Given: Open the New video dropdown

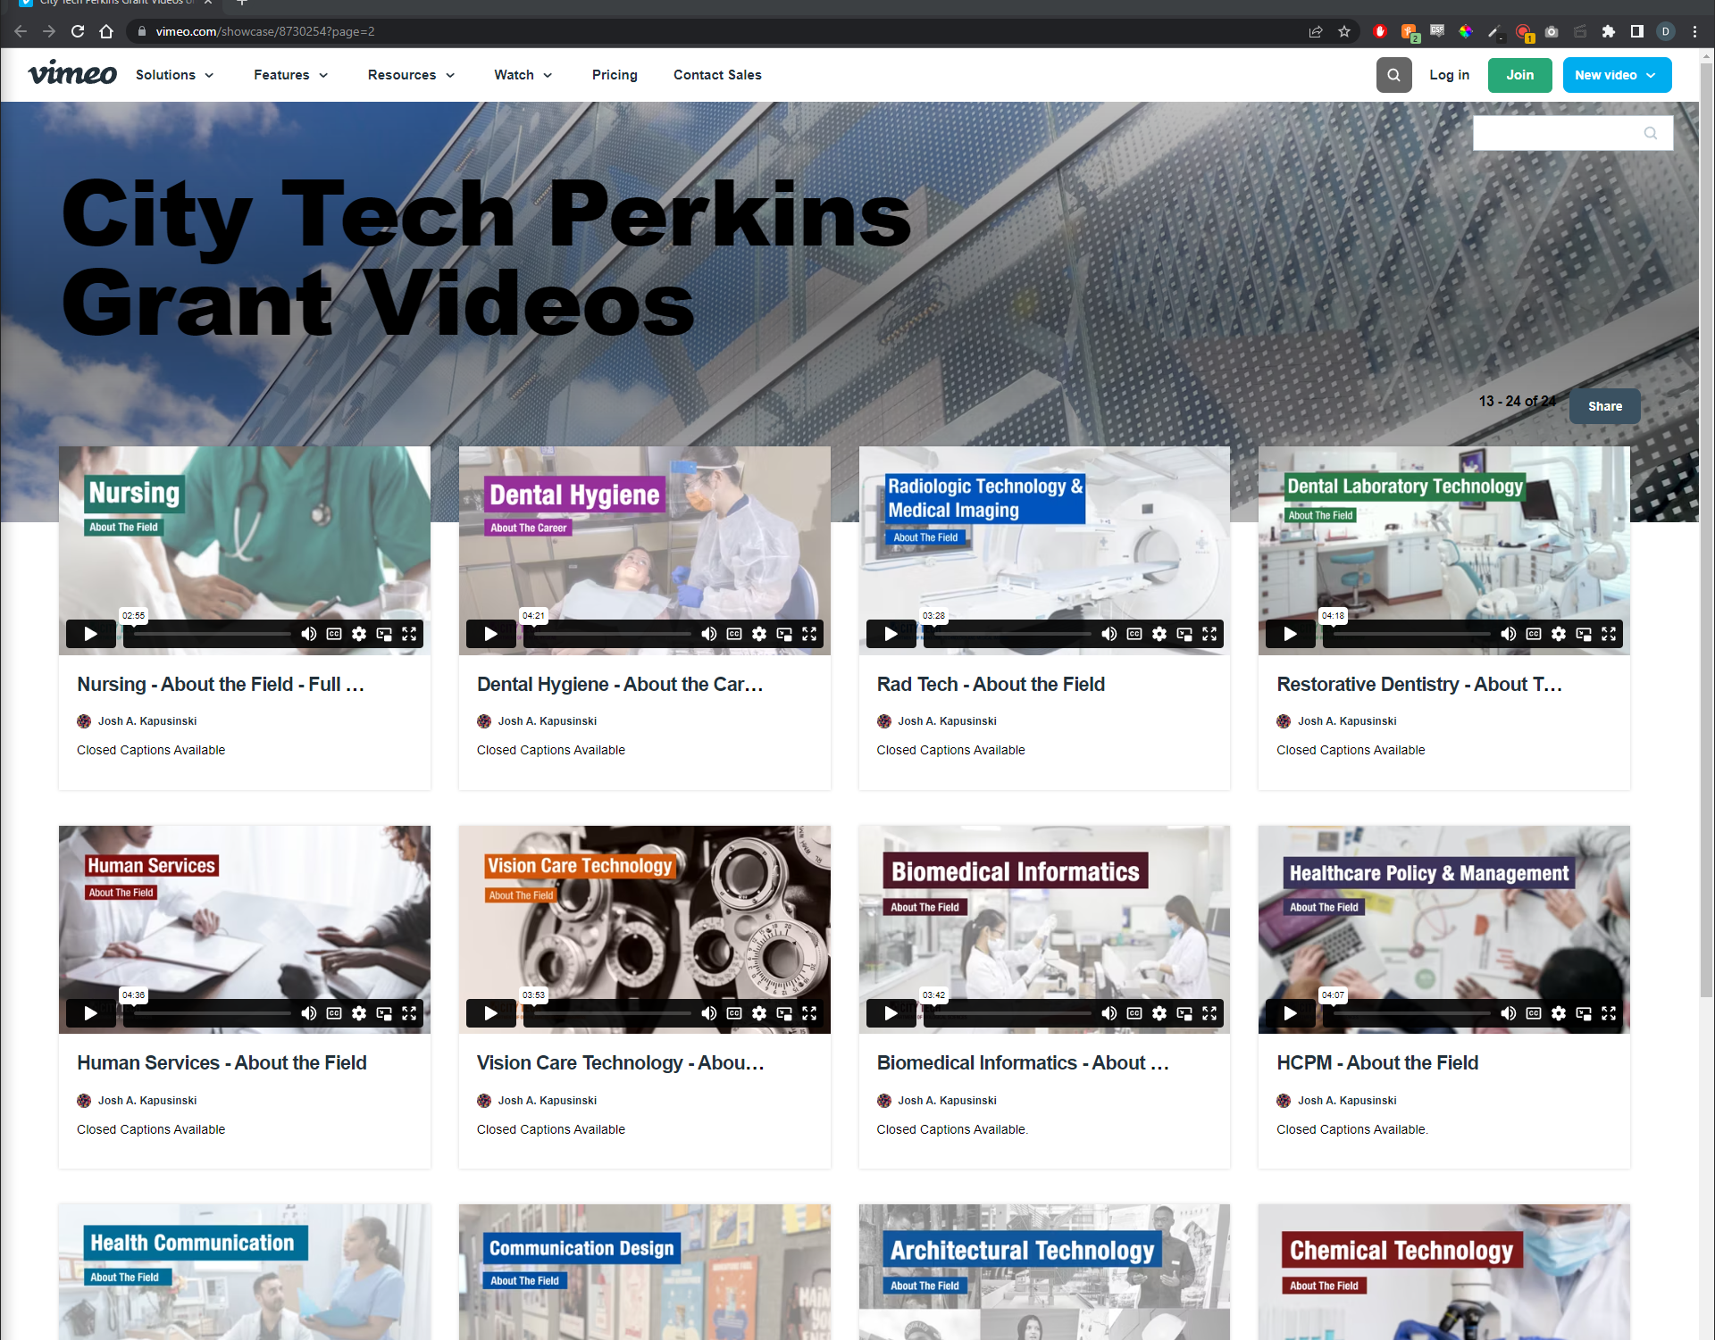Looking at the screenshot, I should pyautogui.click(x=1616, y=75).
